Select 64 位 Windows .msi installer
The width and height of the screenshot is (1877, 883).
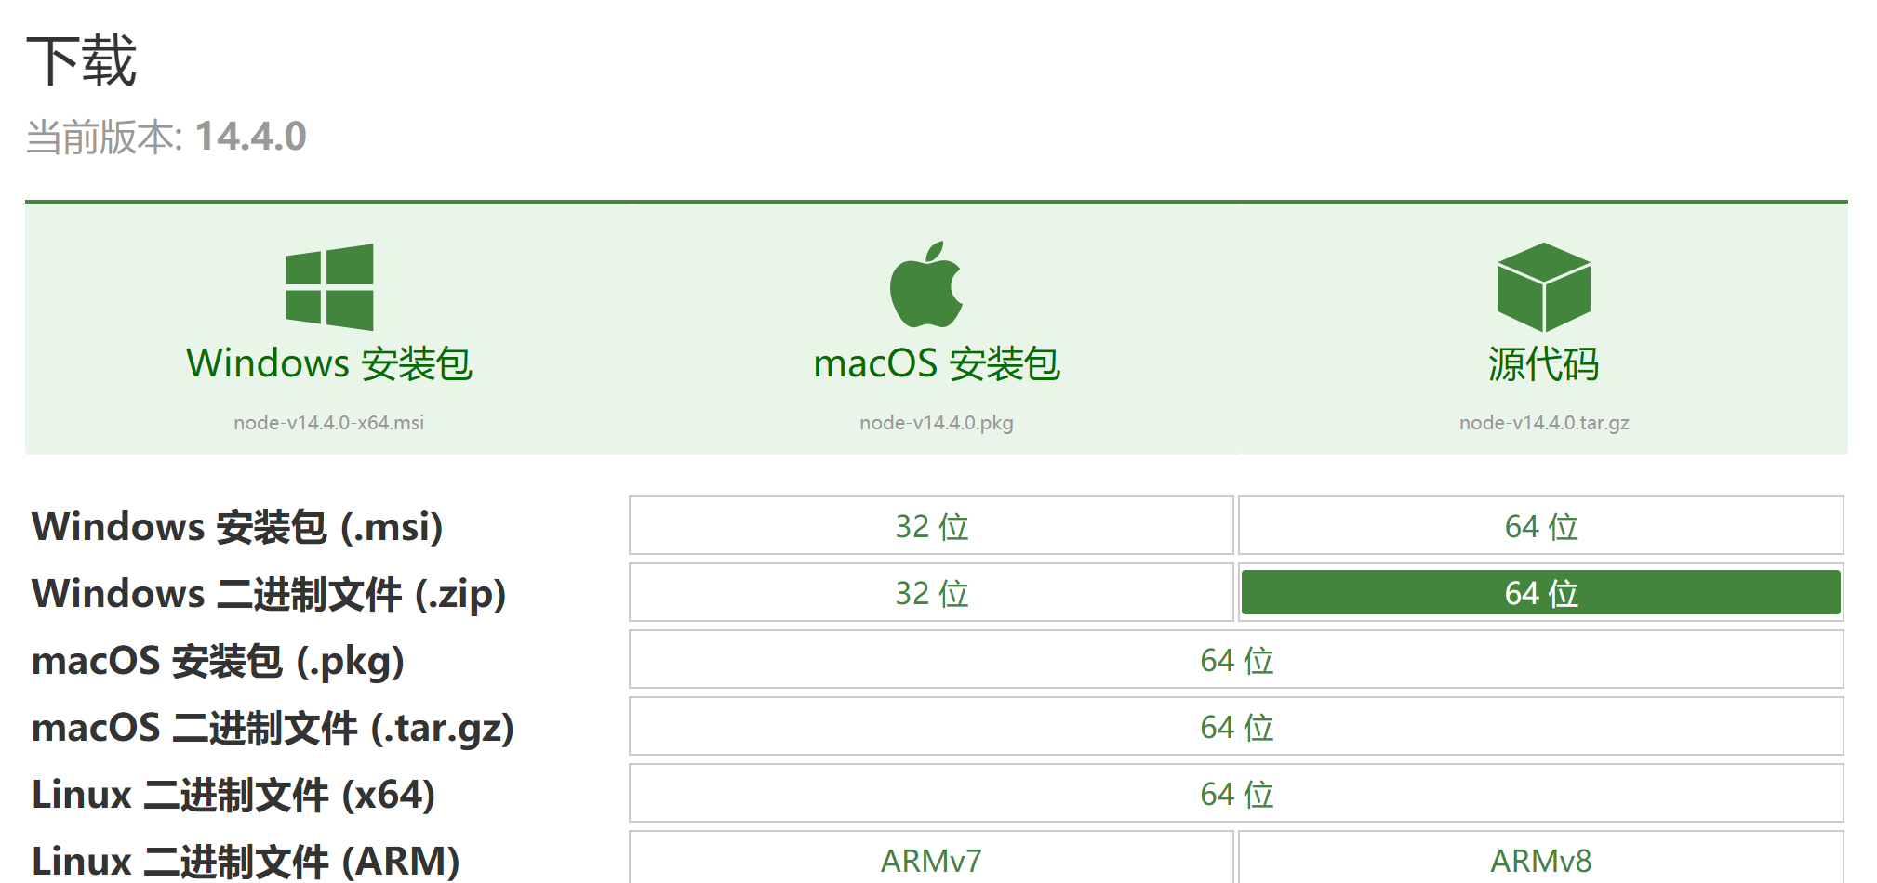pyautogui.click(x=1540, y=526)
